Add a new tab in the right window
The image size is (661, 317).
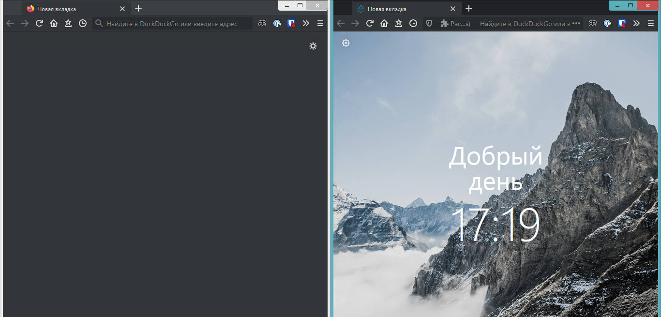coord(469,8)
